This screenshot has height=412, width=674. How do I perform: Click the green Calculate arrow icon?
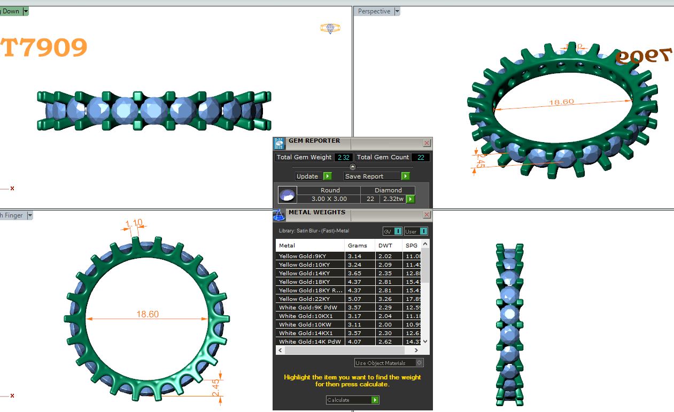[375, 400]
